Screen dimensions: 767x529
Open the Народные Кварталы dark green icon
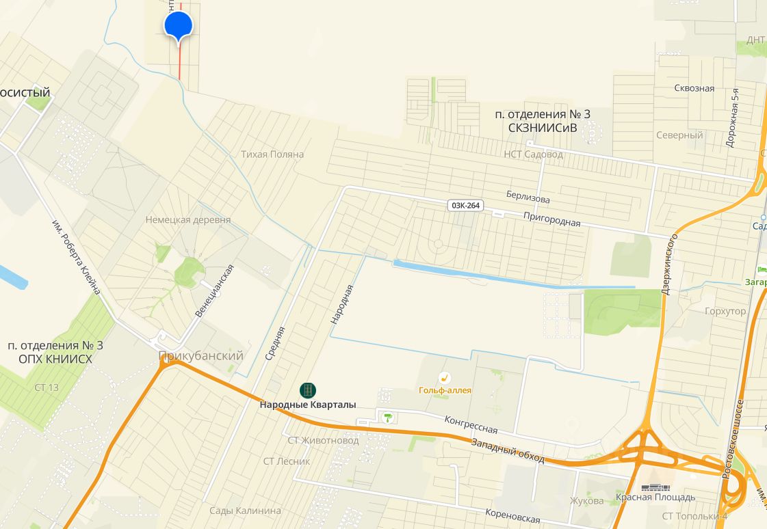click(x=308, y=390)
